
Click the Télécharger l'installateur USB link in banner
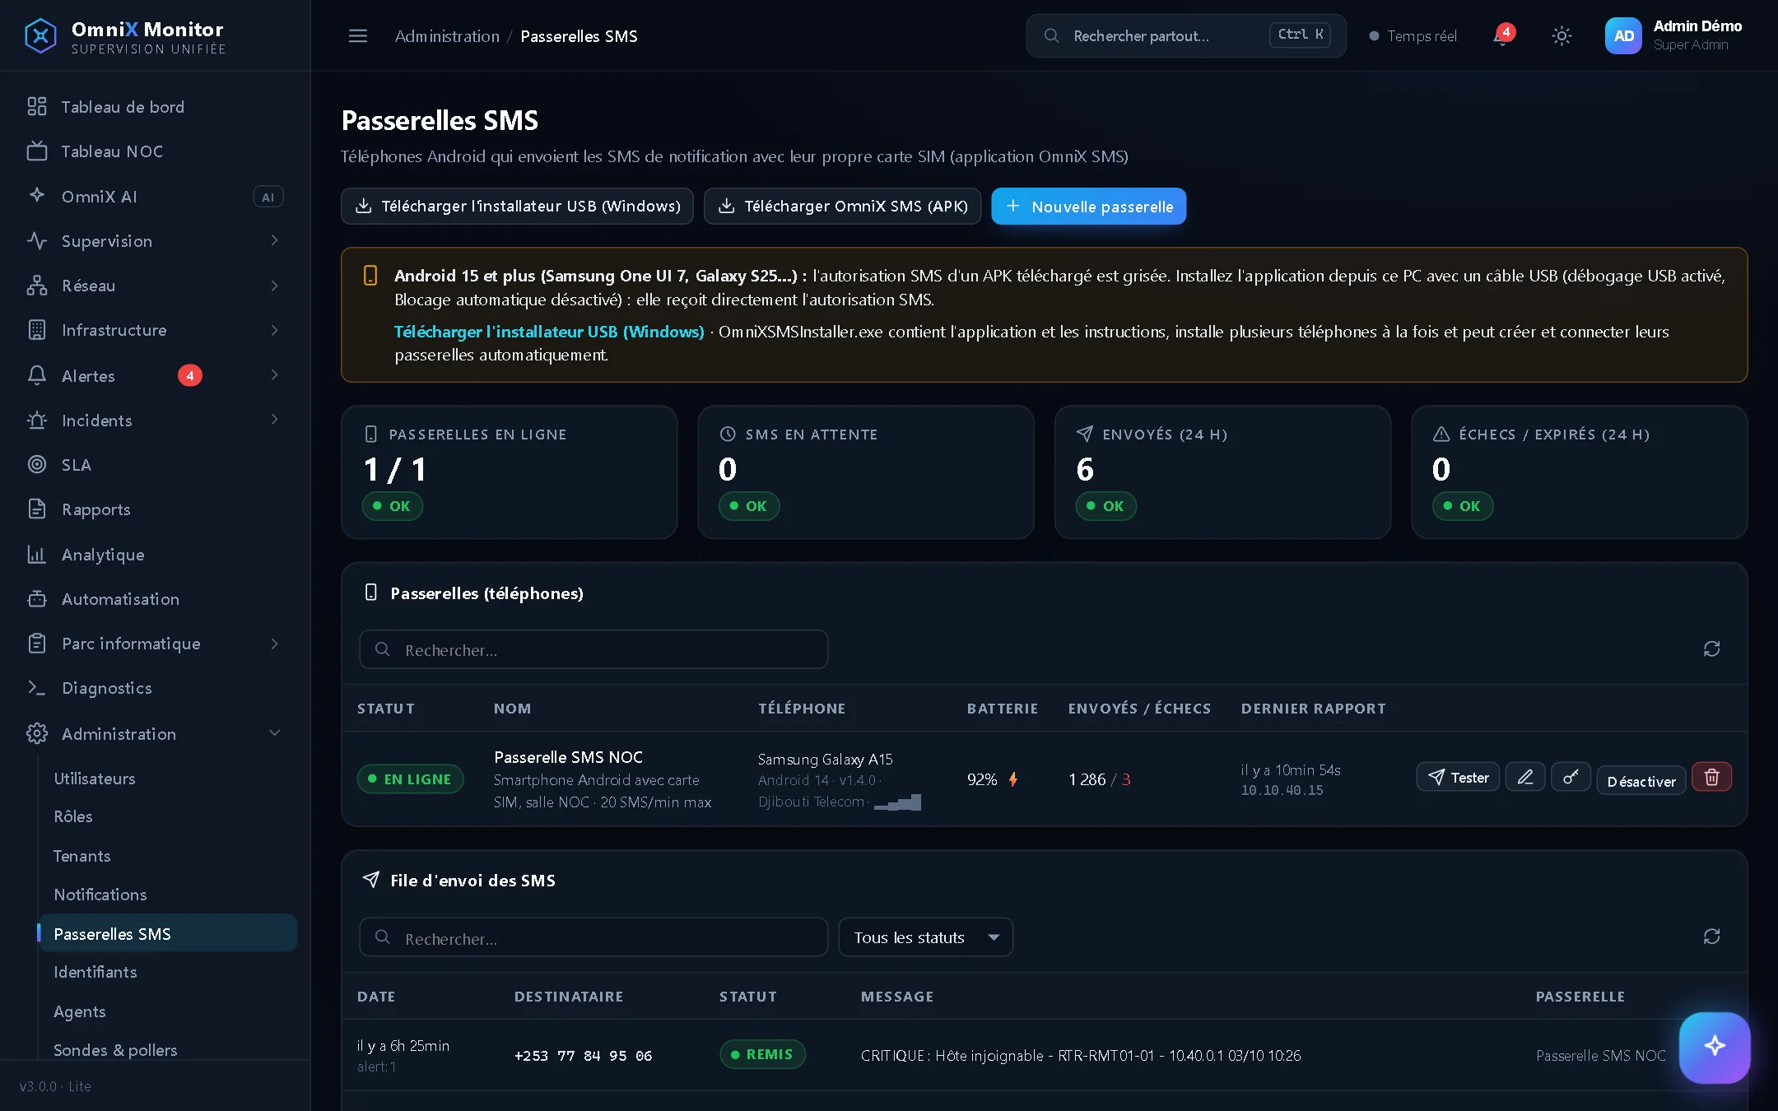[549, 332]
